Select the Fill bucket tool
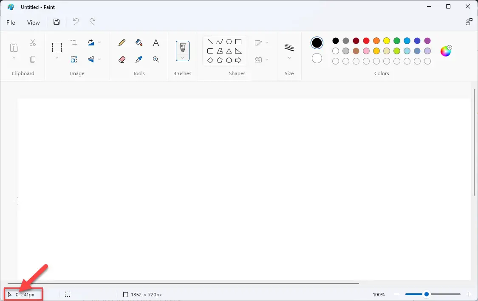 (139, 42)
